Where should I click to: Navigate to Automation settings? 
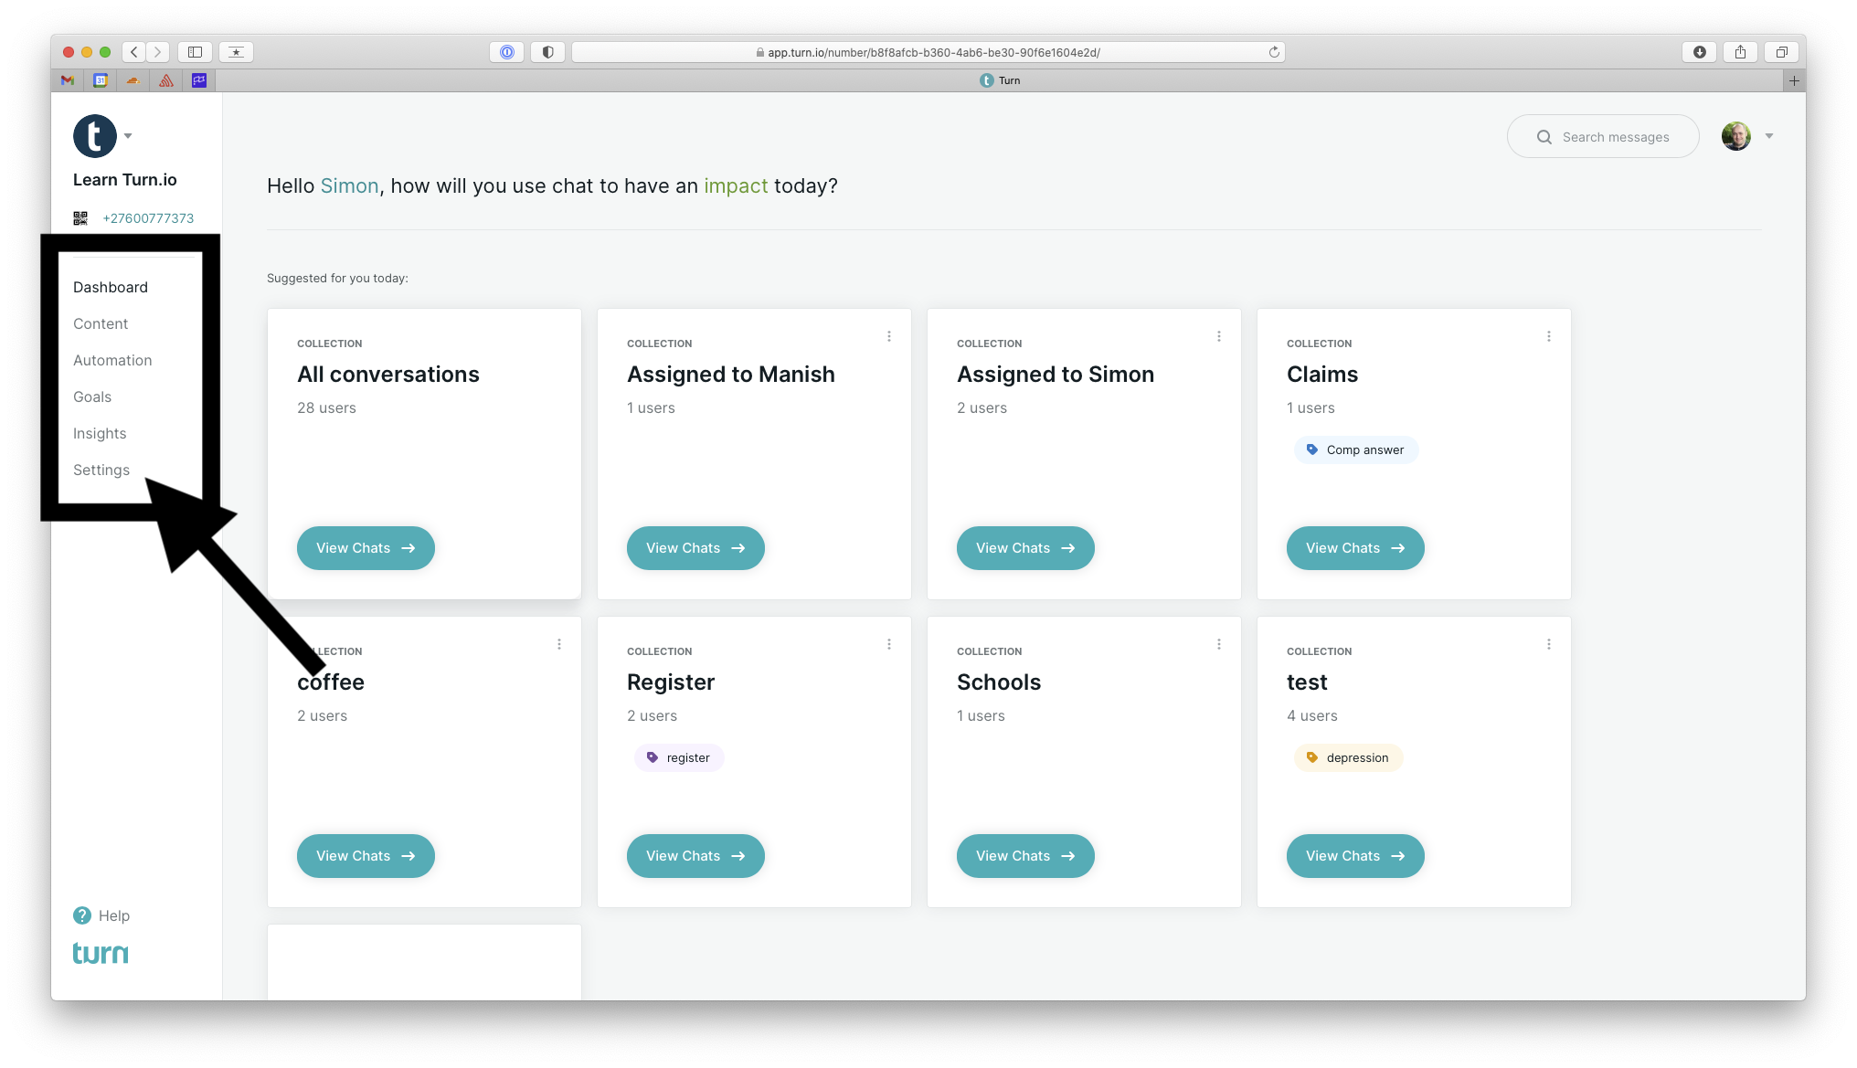(112, 359)
